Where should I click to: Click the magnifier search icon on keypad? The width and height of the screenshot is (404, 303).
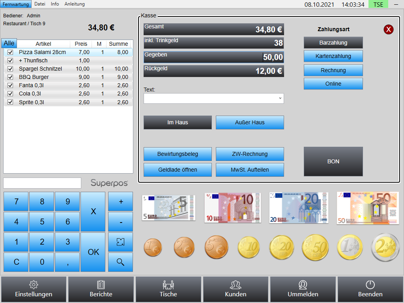120,262
